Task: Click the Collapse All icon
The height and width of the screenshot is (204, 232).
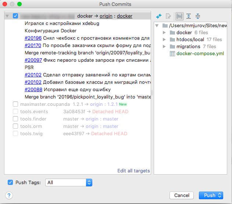Action: click(x=198, y=16)
